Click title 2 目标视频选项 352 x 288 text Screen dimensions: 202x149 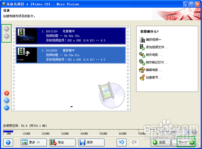[76, 60]
